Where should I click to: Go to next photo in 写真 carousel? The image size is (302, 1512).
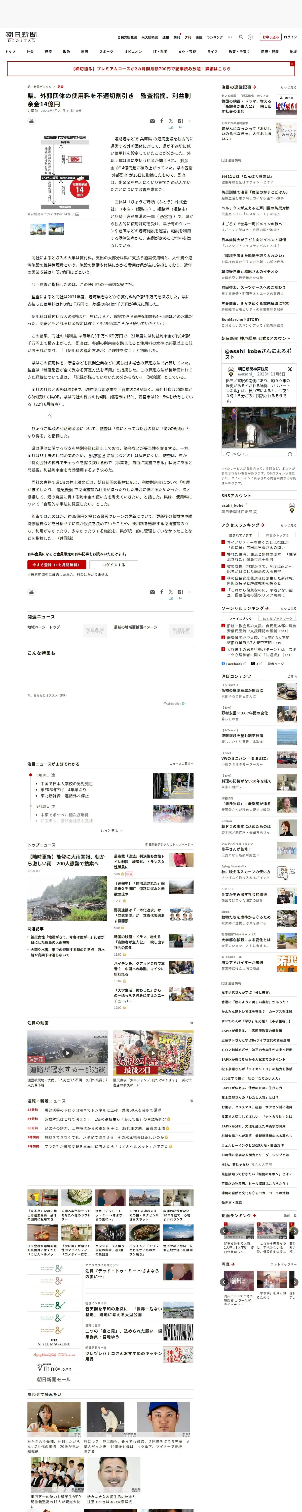click(x=294, y=1281)
